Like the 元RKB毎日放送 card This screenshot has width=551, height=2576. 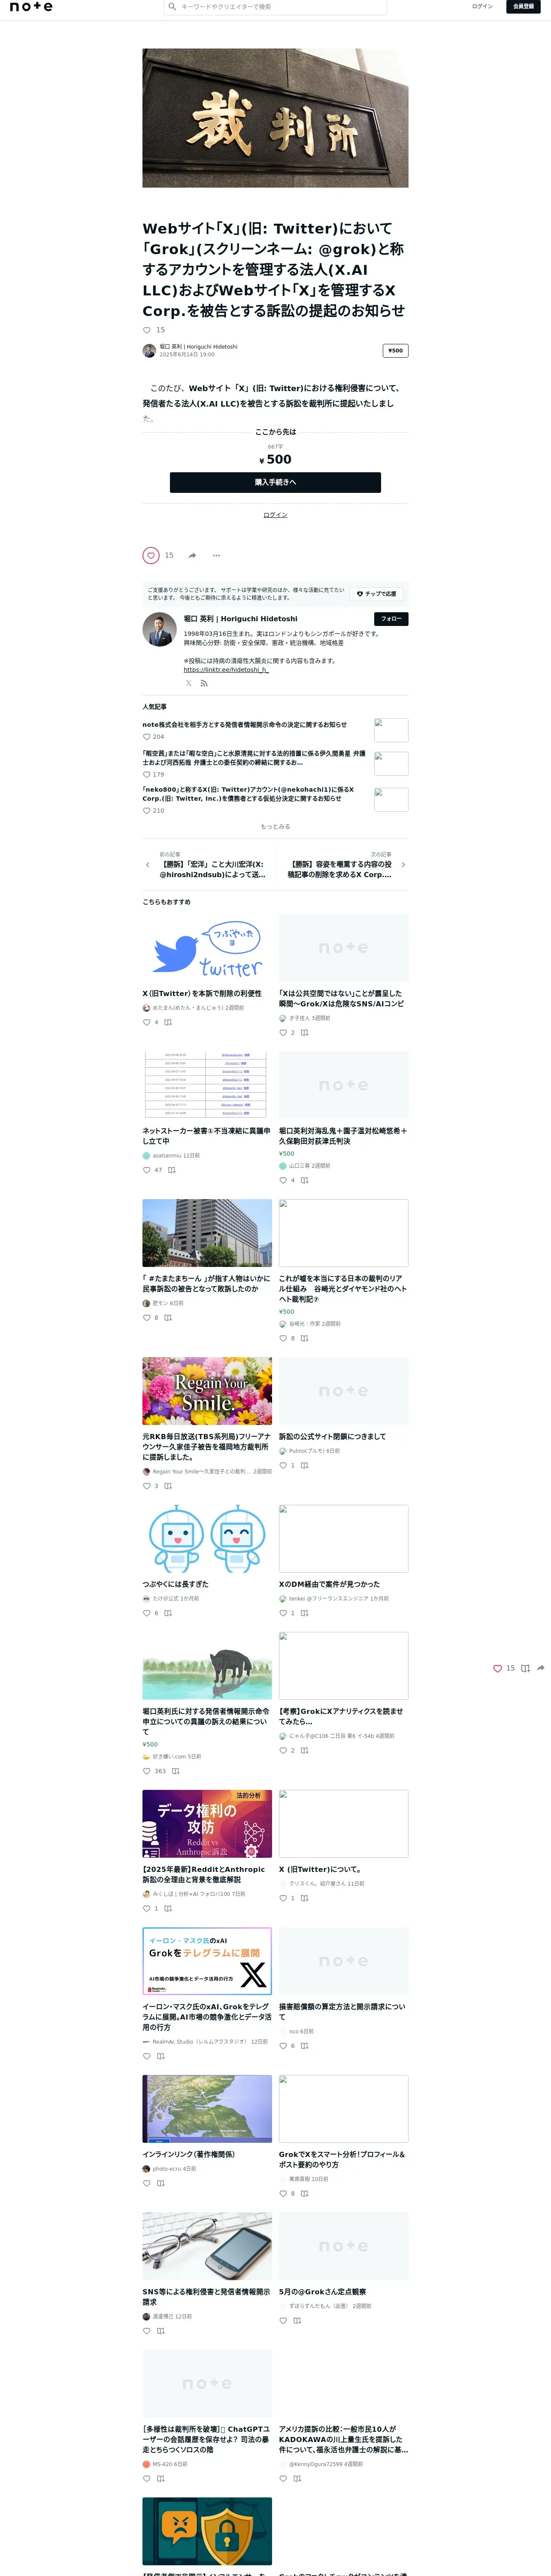[x=147, y=1486]
